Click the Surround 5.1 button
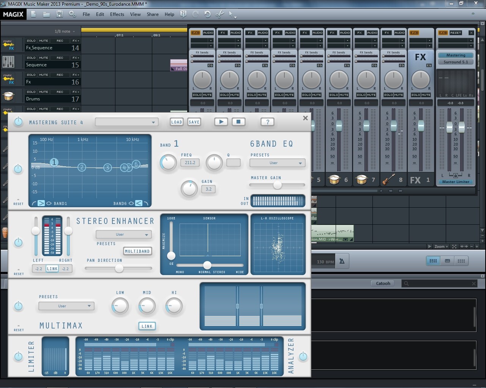The image size is (486, 388). [456, 62]
